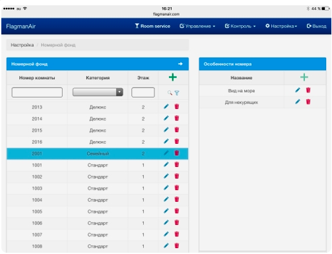Delete room 1008 with trash icon
Image resolution: width=332 pixels, height=254 pixels.
[177, 245]
